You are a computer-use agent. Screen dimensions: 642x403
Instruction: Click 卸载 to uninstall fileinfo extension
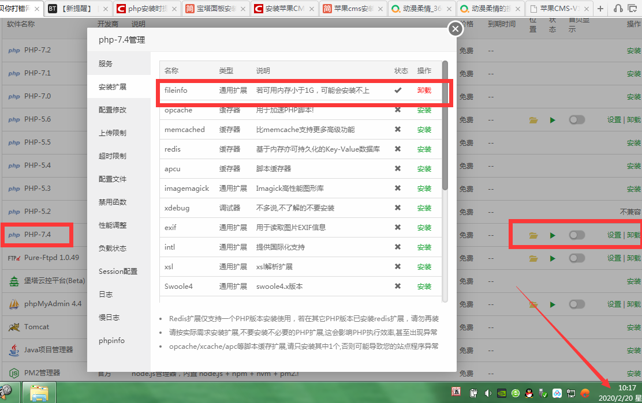point(424,91)
